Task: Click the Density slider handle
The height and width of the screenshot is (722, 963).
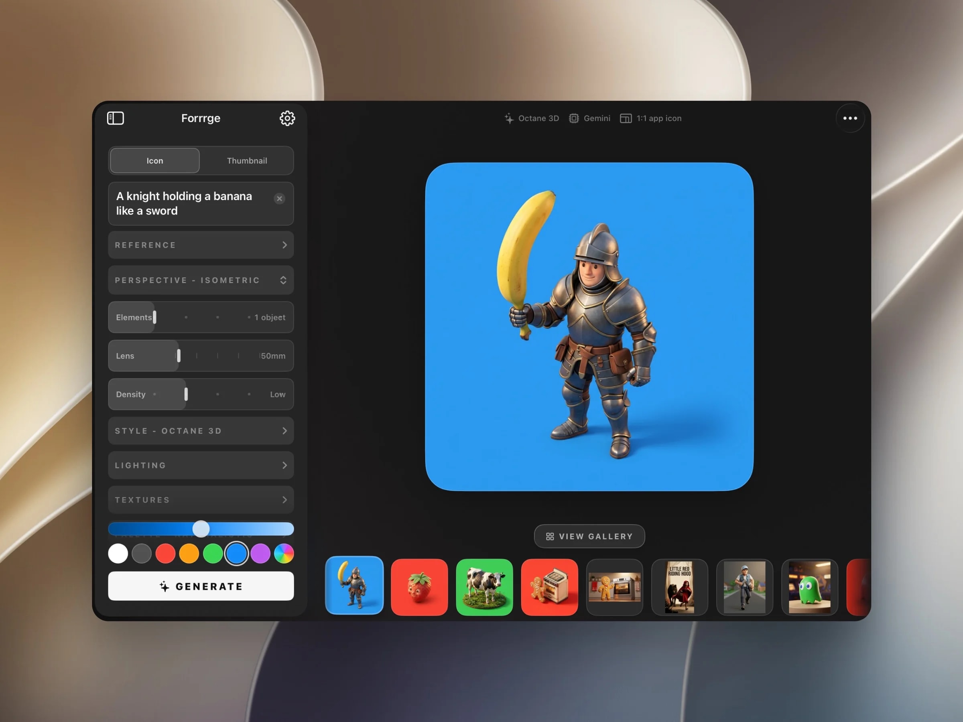Action: click(x=186, y=394)
